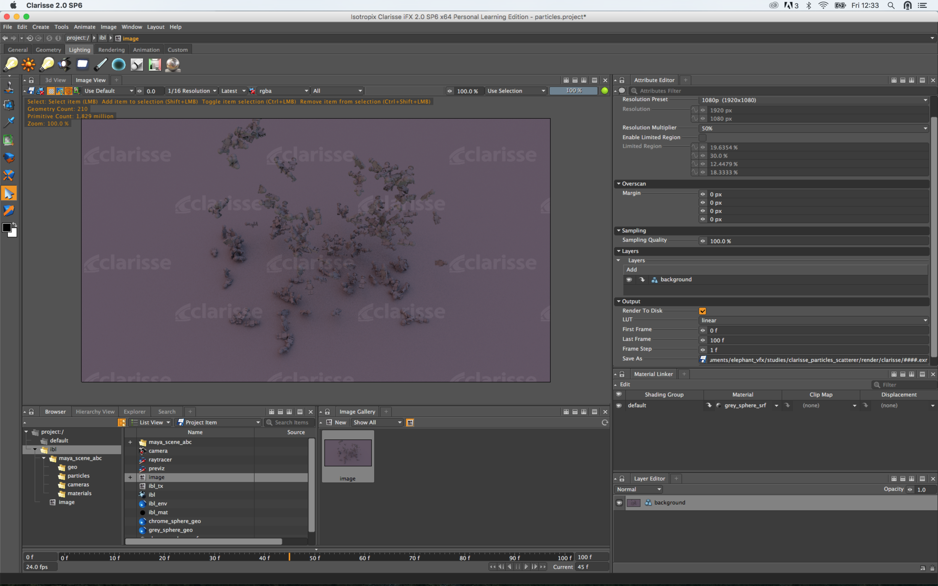This screenshot has width=938, height=586.
Task: Select the chrome sphere IBL icon
Action: click(173, 64)
